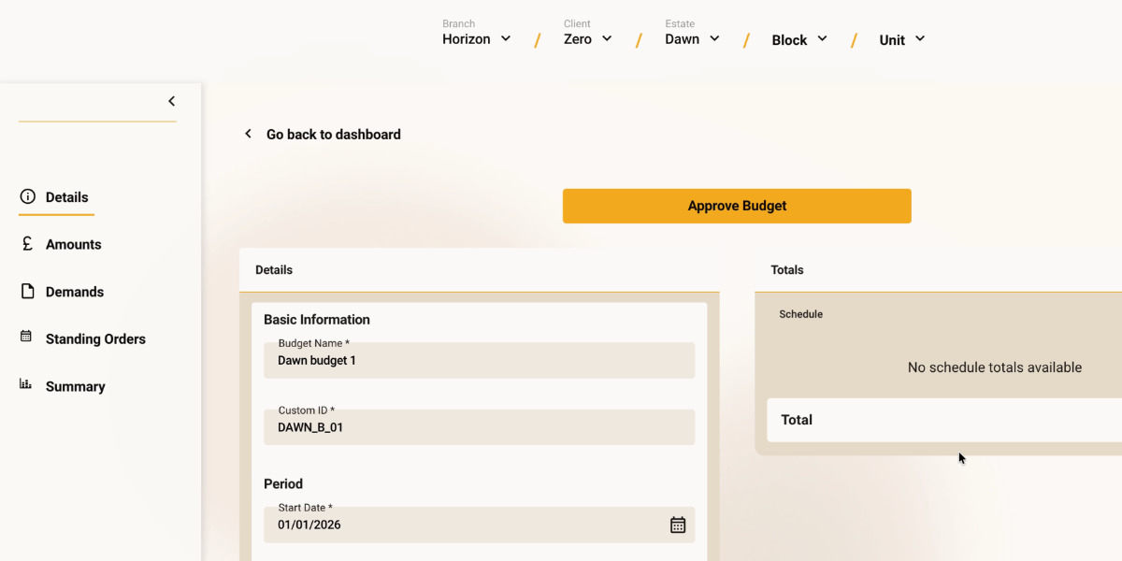
Task: Focus the Custom ID input field
Action: (x=479, y=428)
